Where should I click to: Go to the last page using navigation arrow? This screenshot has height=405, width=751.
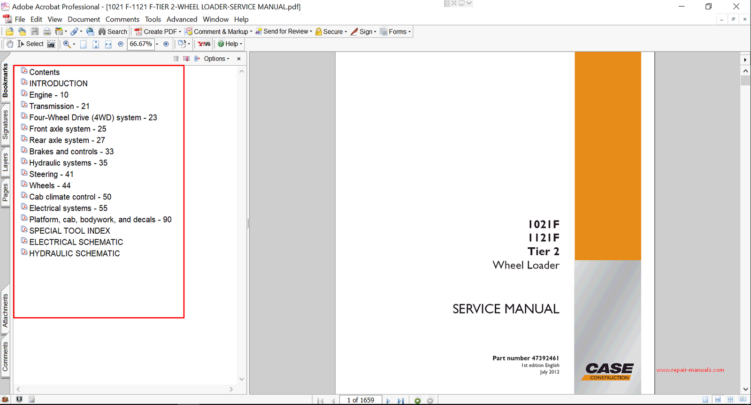click(400, 401)
